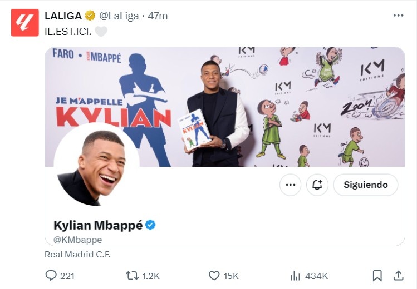Open the LALIGA account name link
The height and width of the screenshot is (289, 417).
[x=63, y=16]
